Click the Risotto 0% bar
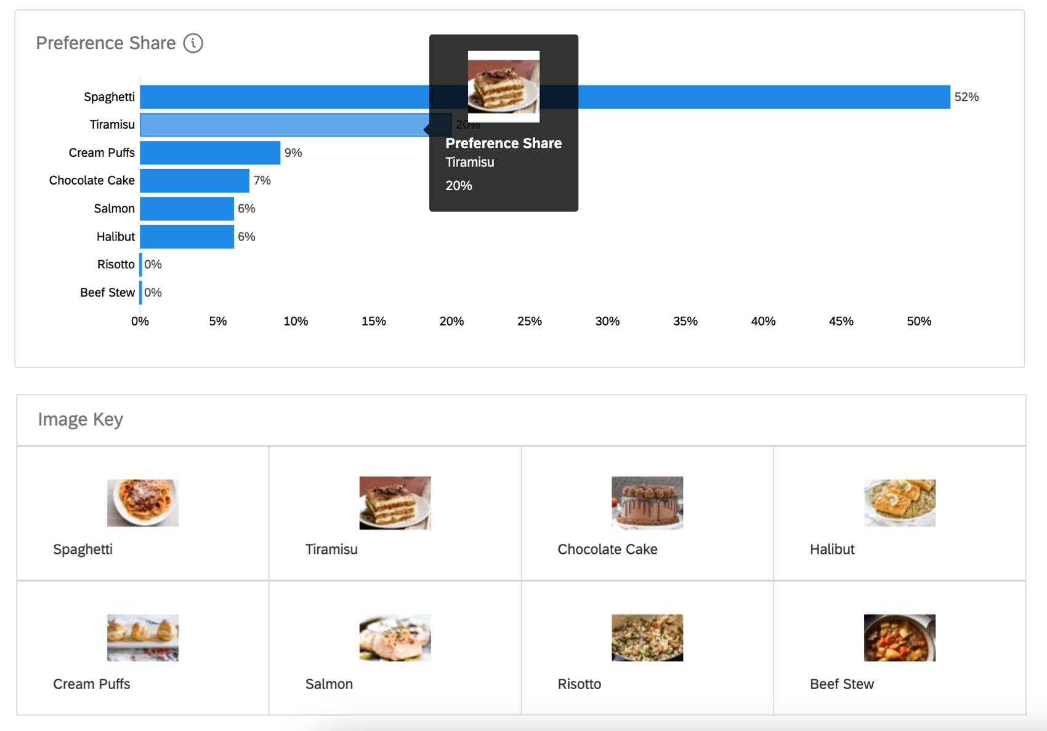Screen dimensions: 1047x731 [x=141, y=265]
